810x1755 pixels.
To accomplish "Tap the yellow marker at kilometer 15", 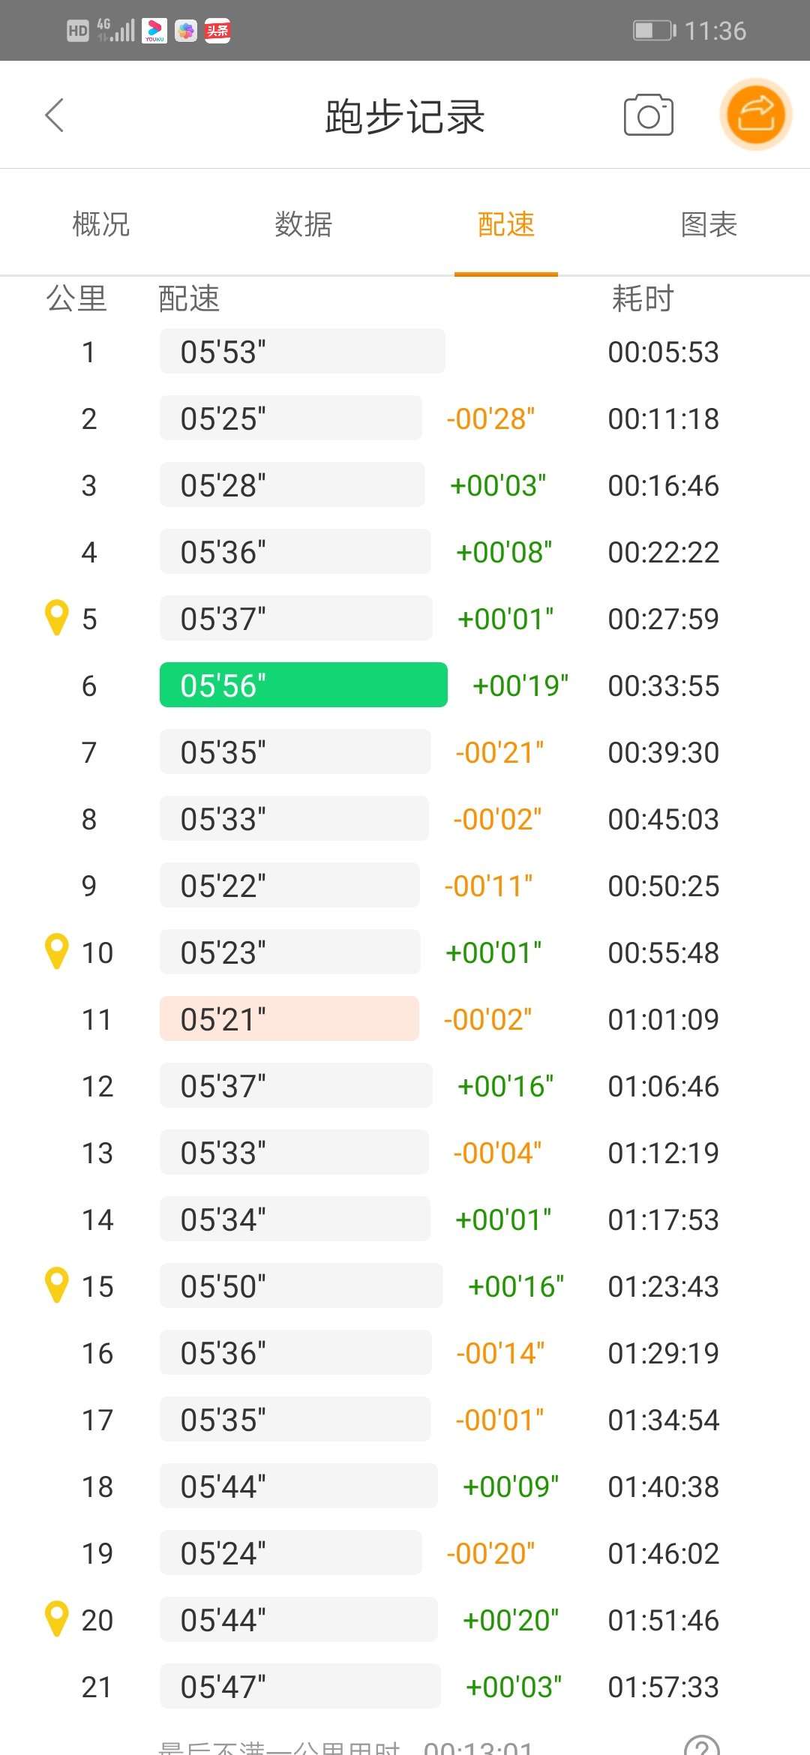I will 57,1285.
